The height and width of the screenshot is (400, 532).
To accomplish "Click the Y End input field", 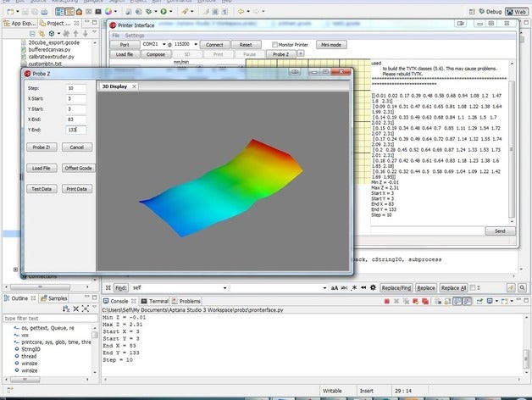I will tap(75, 130).
